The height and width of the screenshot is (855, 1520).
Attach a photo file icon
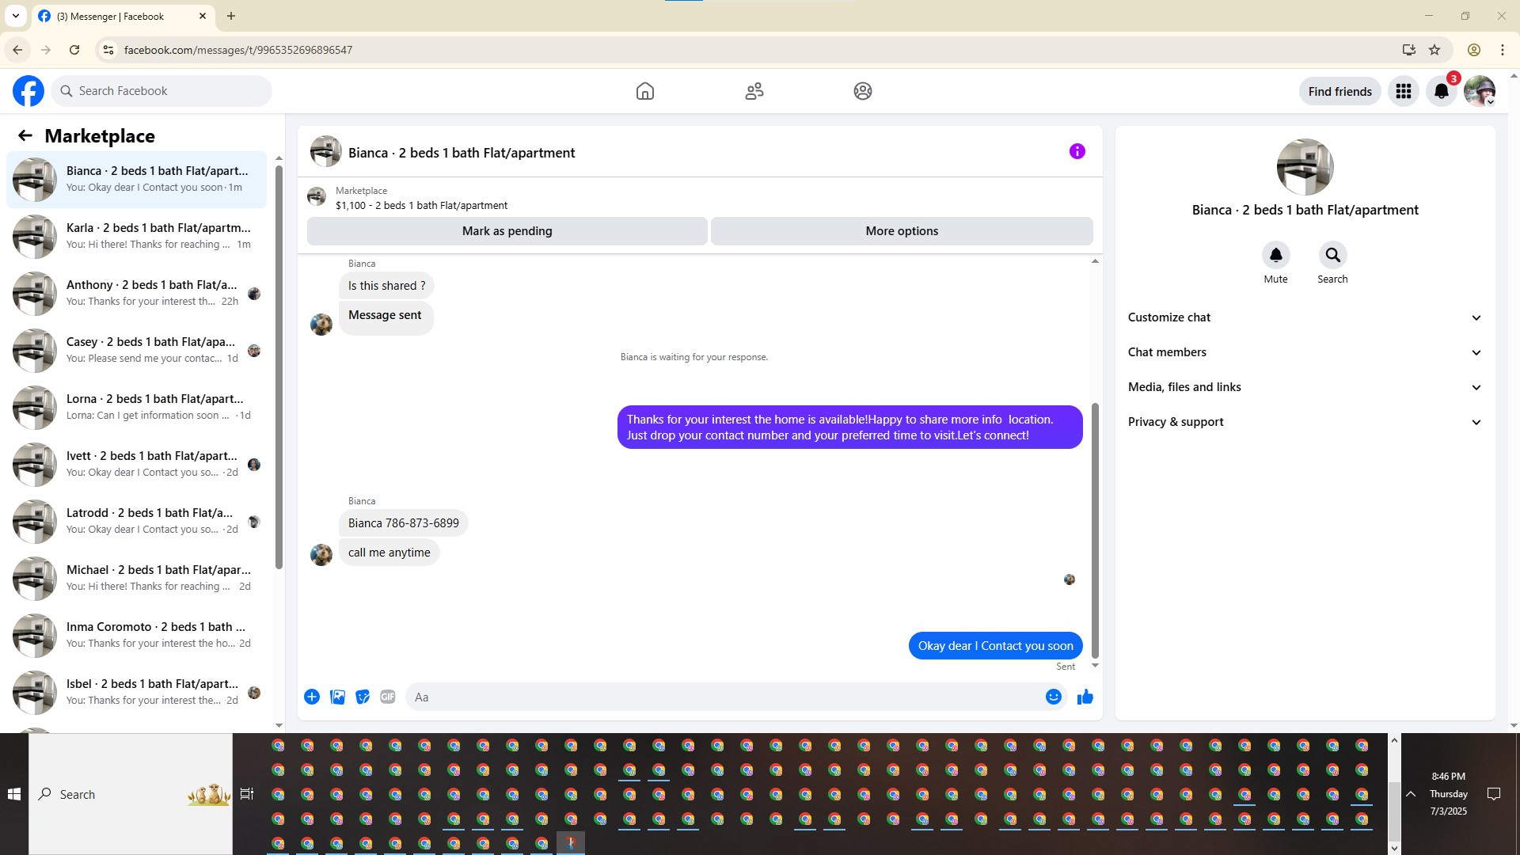[x=337, y=697]
